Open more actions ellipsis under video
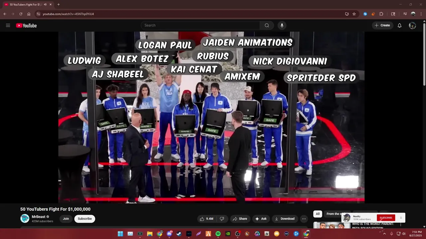Screen dimensions: 426x239 [304, 219]
